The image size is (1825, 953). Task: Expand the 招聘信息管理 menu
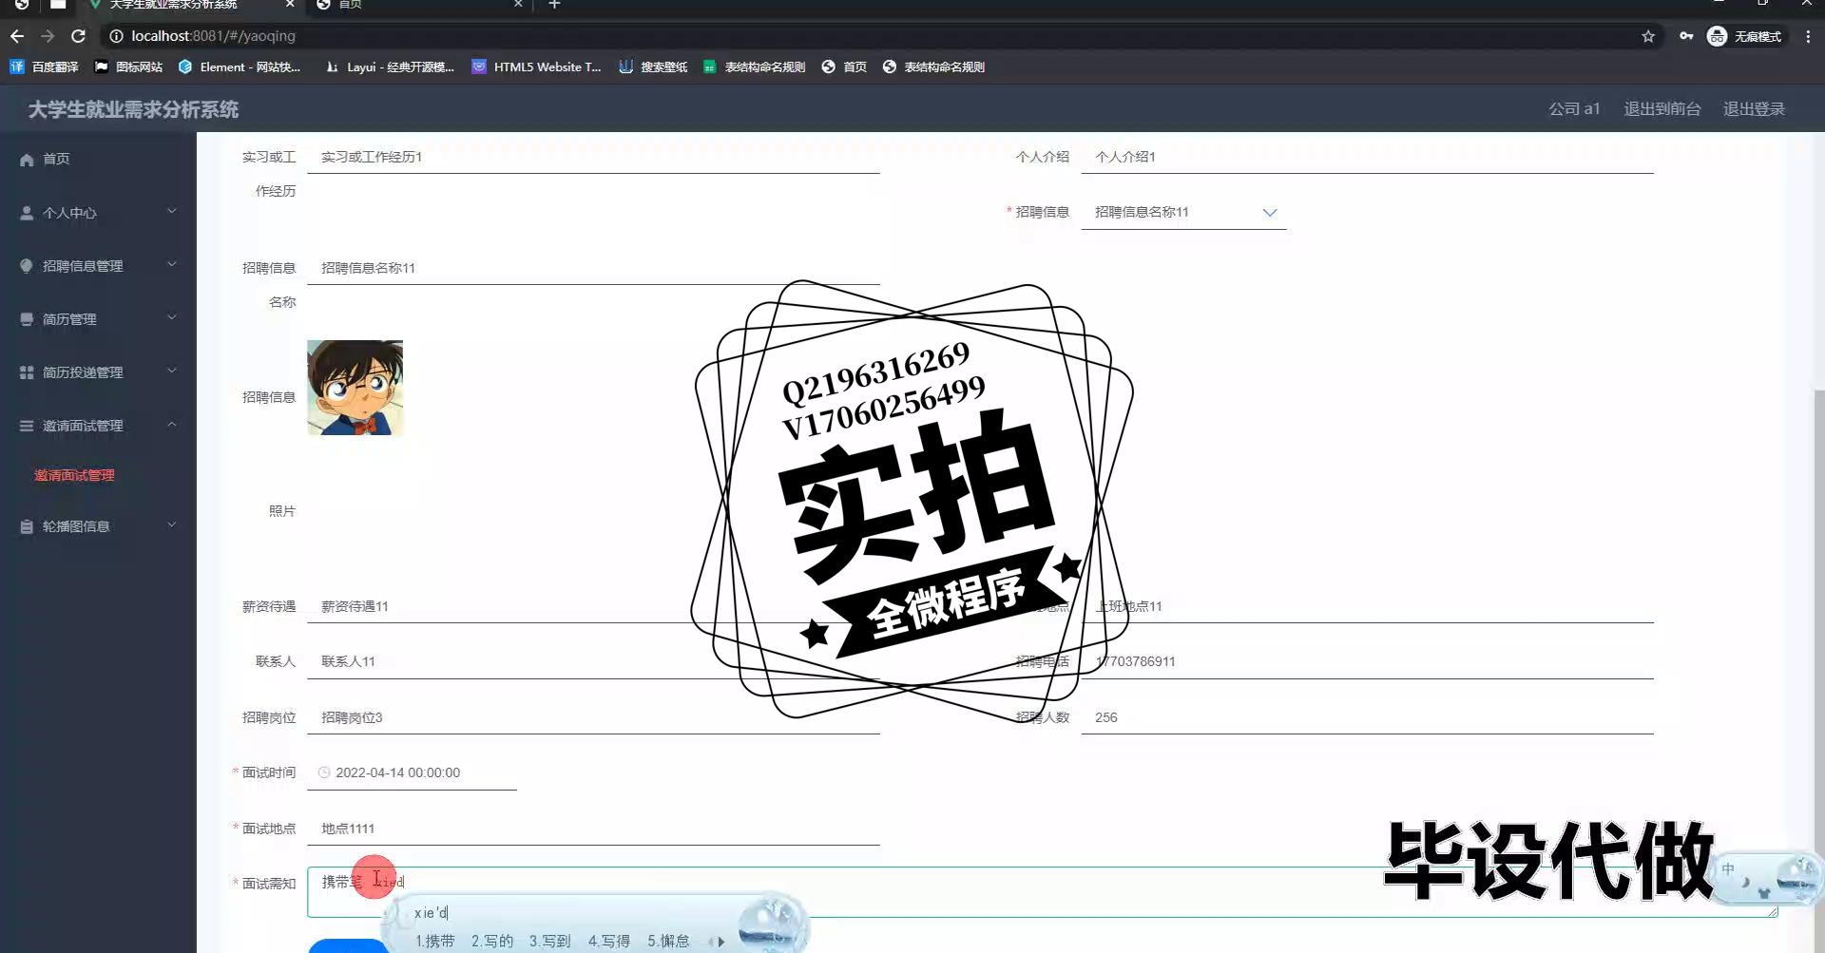pos(98,266)
